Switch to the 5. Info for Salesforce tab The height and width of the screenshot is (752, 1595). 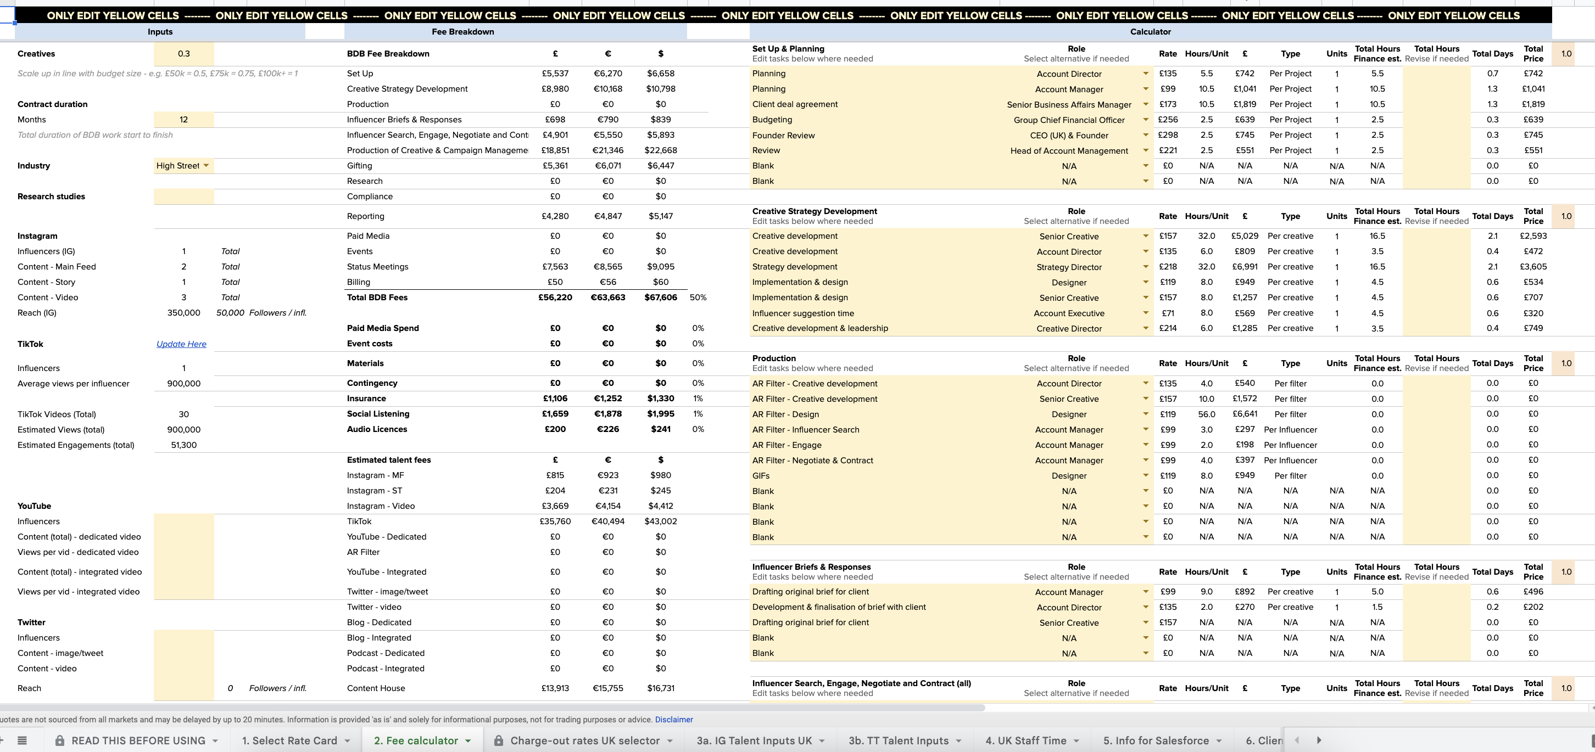tap(1156, 740)
